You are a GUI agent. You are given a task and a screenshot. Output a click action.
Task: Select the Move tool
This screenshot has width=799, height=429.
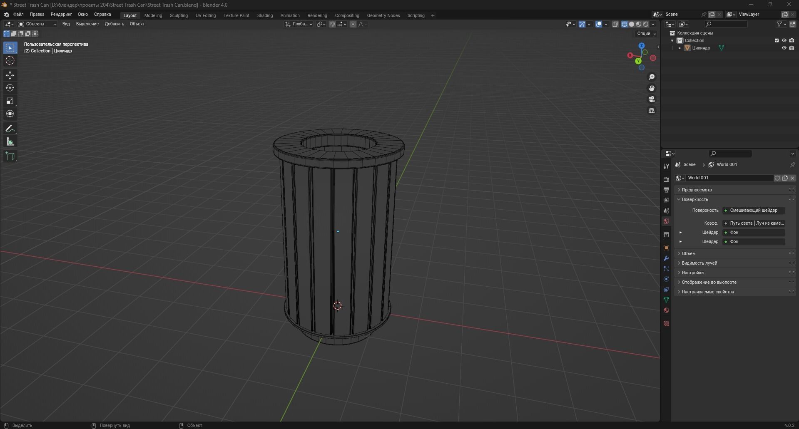coord(10,75)
